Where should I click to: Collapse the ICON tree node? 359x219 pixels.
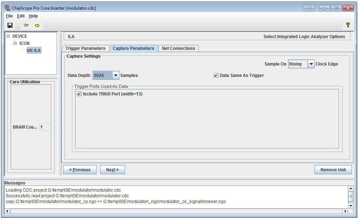coord(15,43)
